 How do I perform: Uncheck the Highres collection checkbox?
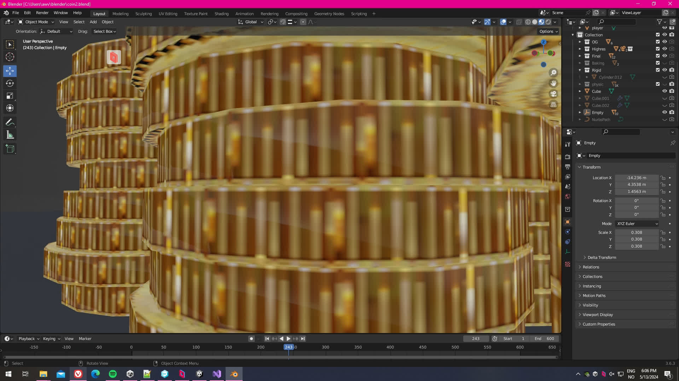point(658,49)
